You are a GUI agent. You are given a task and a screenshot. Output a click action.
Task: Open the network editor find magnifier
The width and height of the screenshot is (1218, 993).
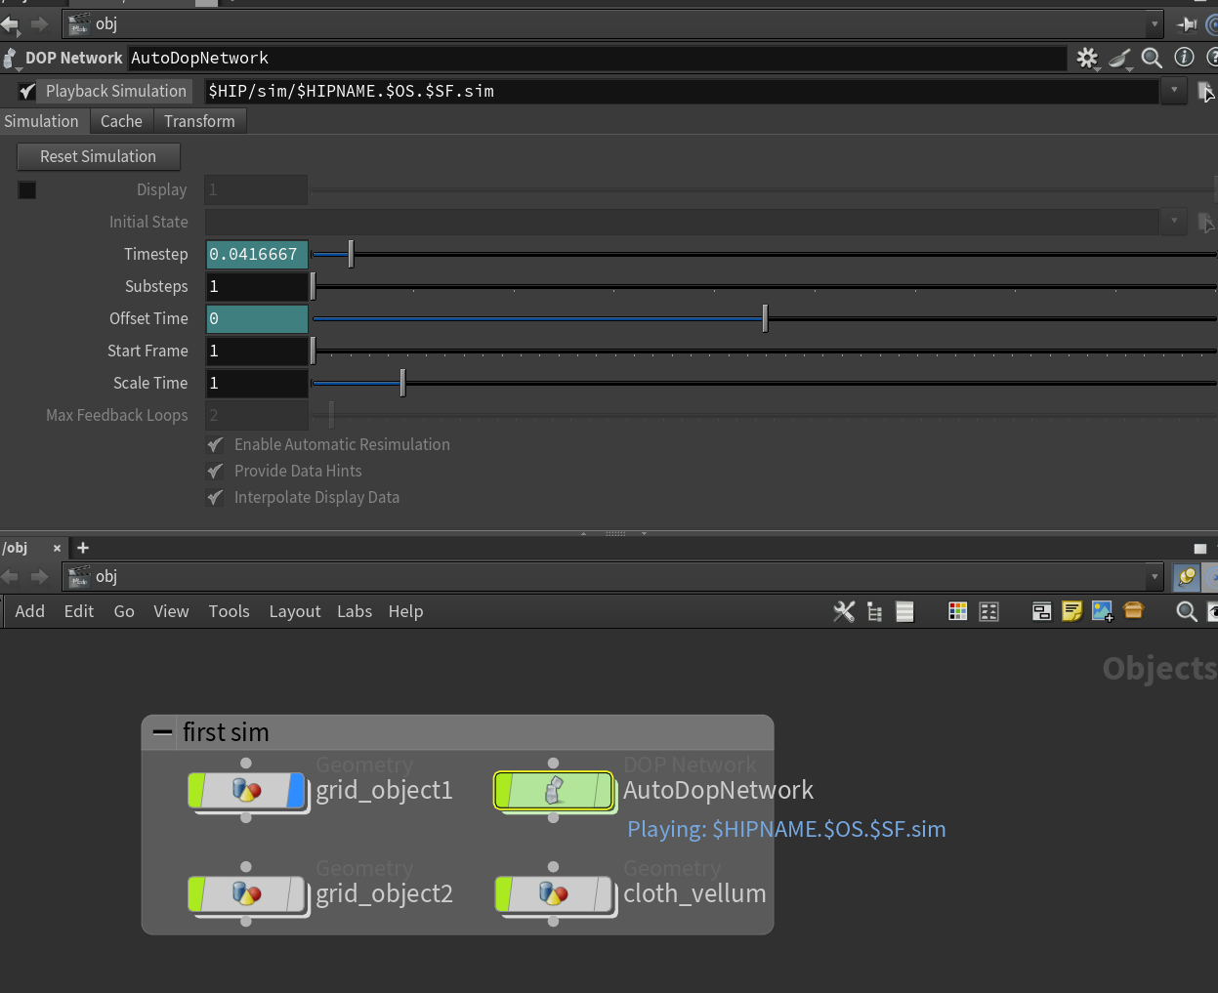1187,611
